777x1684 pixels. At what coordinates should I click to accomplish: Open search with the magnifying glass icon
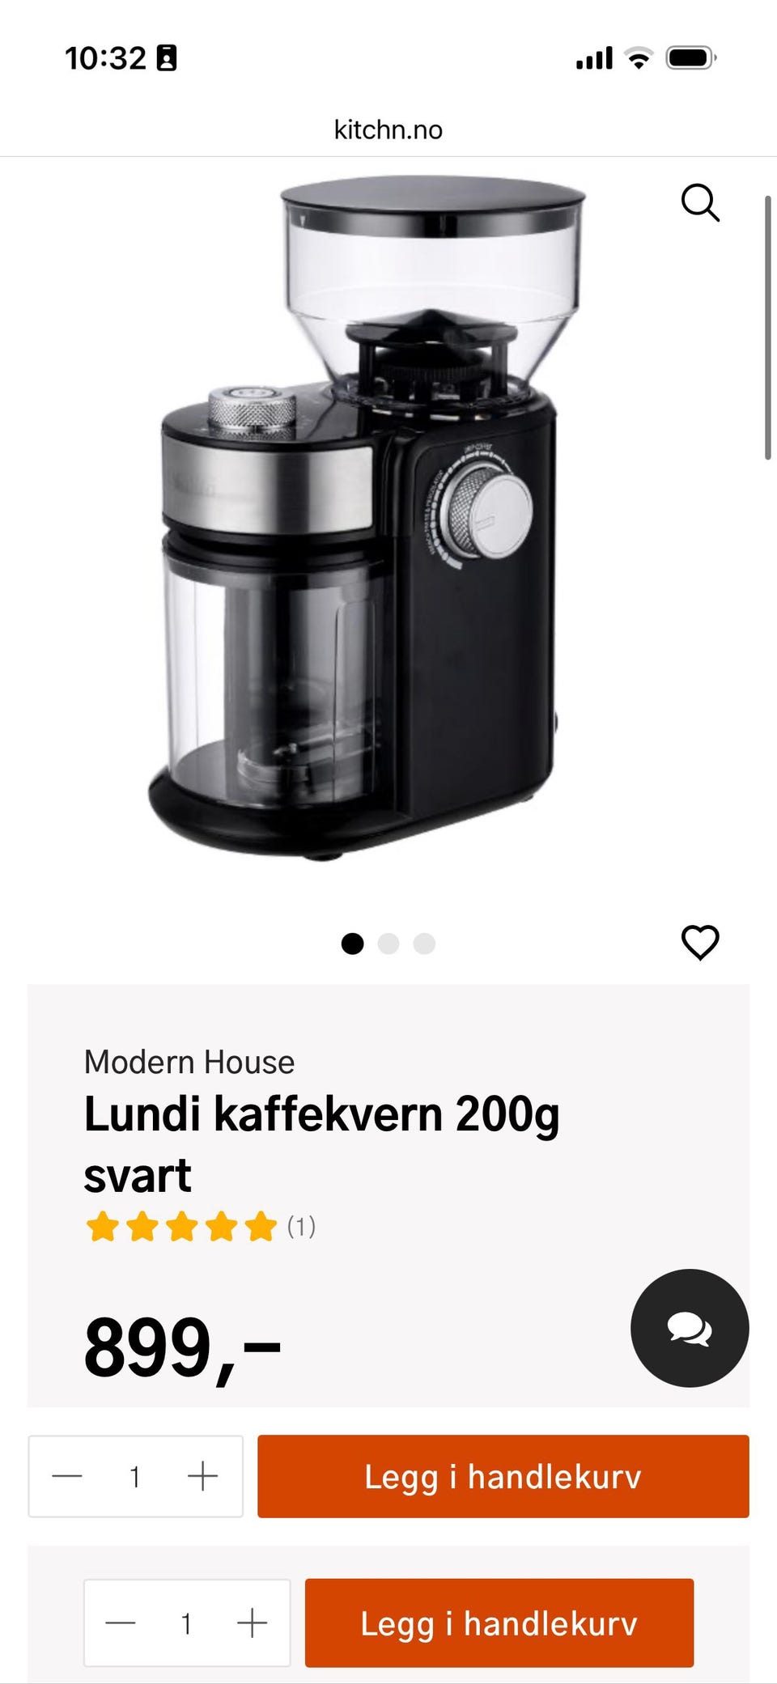[x=700, y=202]
